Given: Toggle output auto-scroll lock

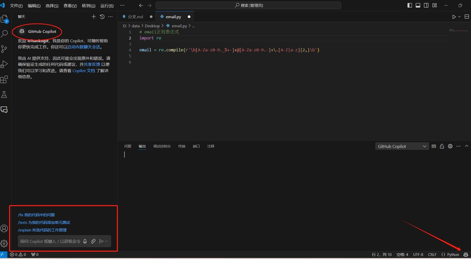Looking at the screenshot, I should (x=442, y=146).
